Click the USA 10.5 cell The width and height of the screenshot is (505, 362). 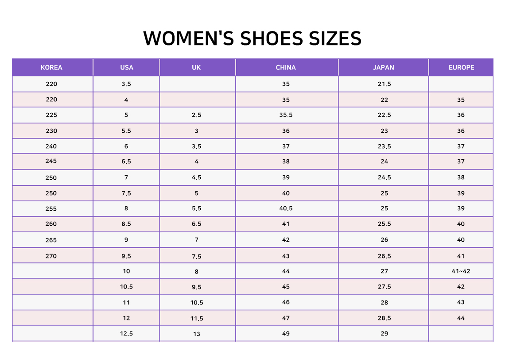[x=126, y=287]
